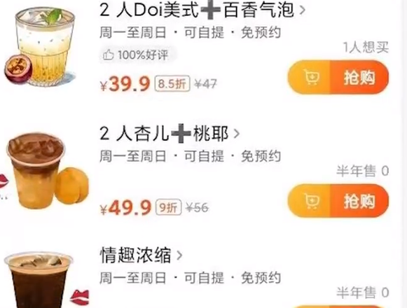The width and height of the screenshot is (407, 308).
Task: Click the thumbs-up 100%好评 badge
Action: tap(135, 55)
